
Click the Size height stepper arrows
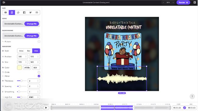tap(38, 62)
